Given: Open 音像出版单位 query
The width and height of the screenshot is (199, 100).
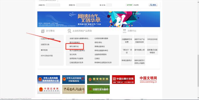Looking at the screenshot, I should coord(99,47).
